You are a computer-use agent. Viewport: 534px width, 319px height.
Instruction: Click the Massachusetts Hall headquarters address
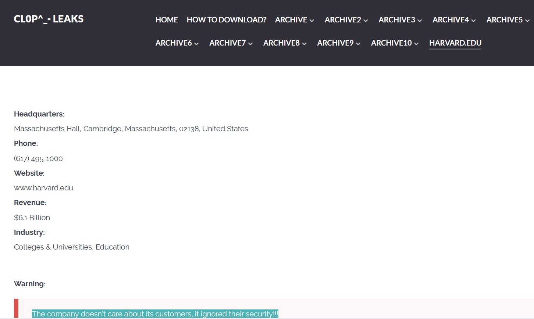[x=131, y=129]
